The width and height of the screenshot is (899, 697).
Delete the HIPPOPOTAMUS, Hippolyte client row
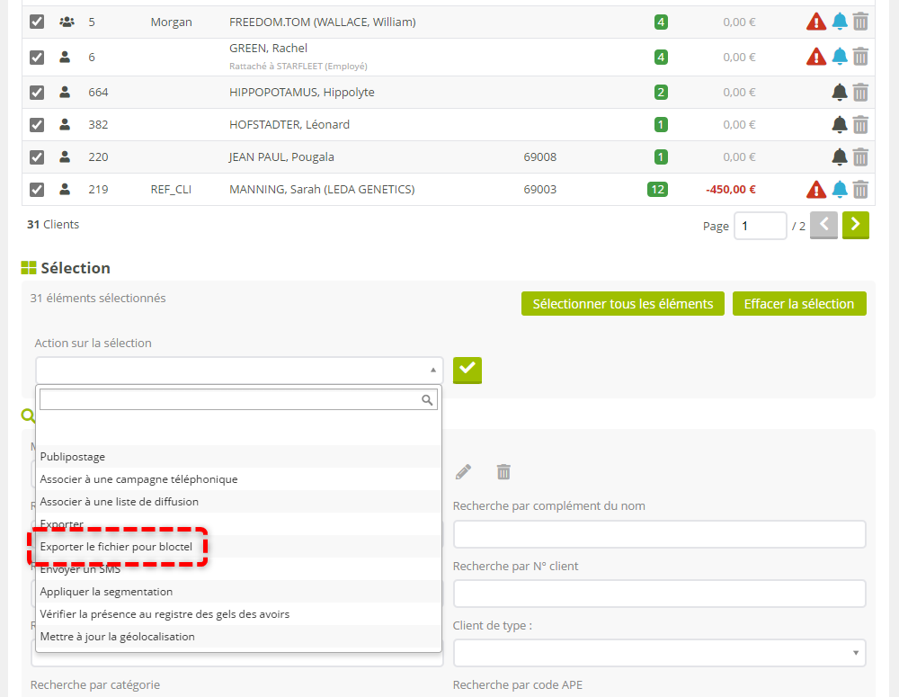coord(860,92)
